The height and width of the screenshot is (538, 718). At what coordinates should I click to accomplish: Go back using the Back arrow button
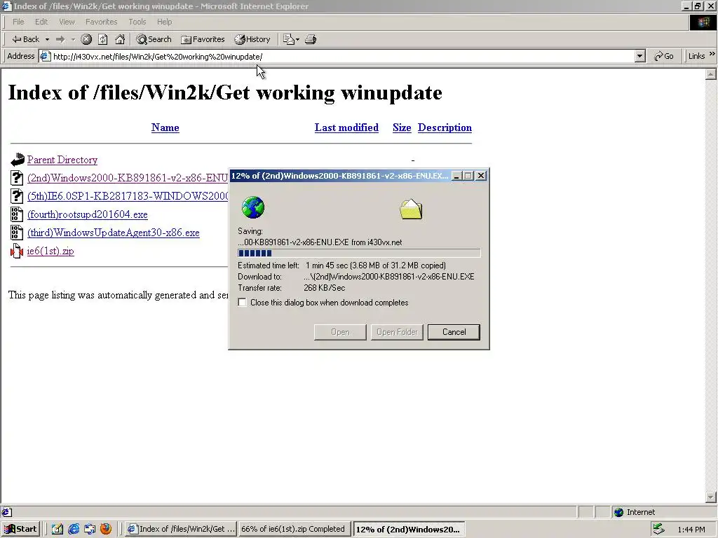[x=25, y=39]
